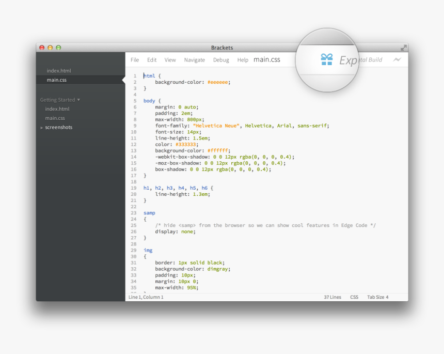This screenshot has height=354, width=444.
Task: Click the 37 Lines status entry
Action: pos(332,297)
